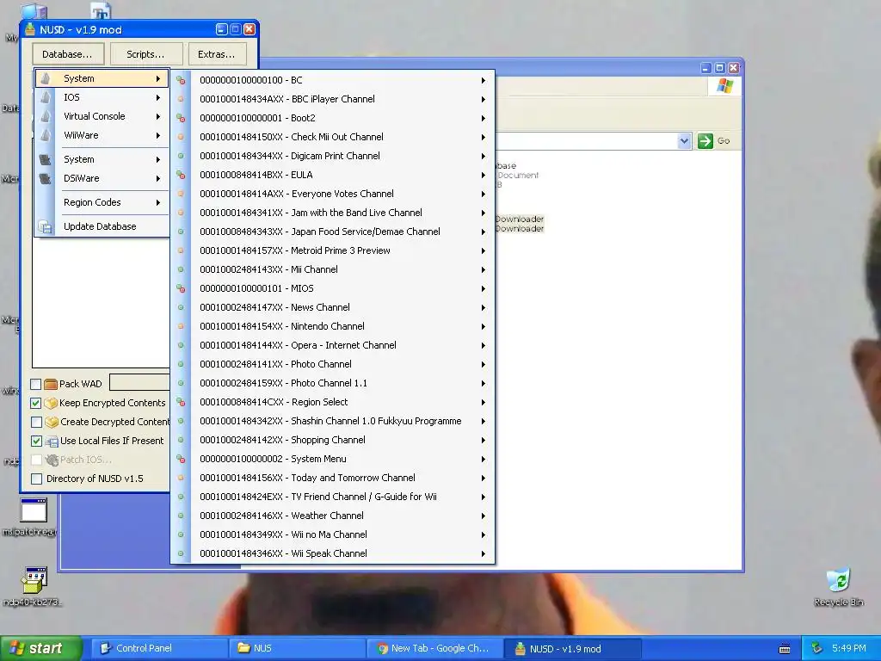This screenshot has height=661, width=881.
Task: Click the Pack WAD box icon
Action: click(51, 384)
